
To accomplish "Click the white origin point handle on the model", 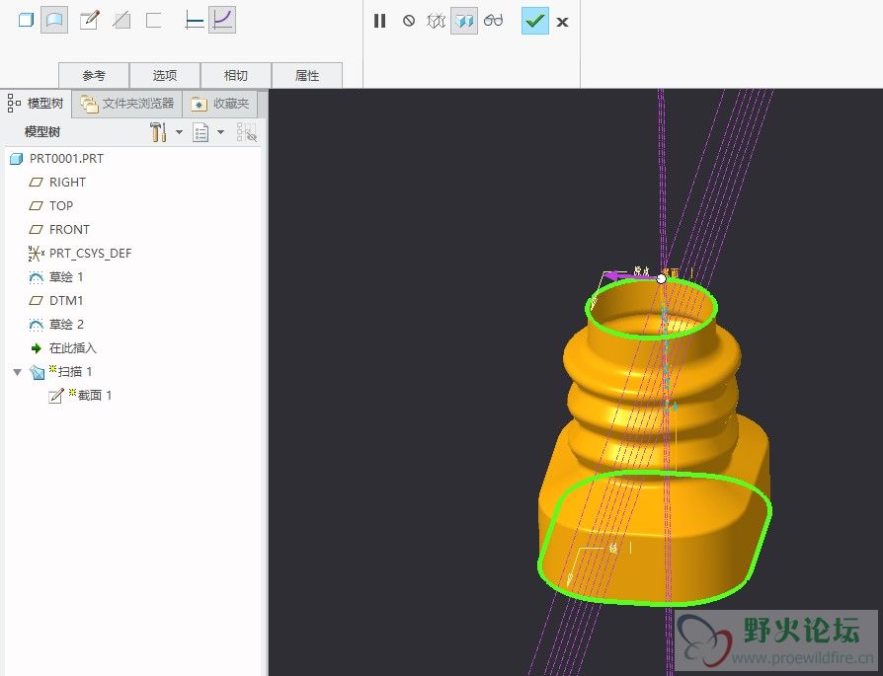I will [x=662, y=278].
